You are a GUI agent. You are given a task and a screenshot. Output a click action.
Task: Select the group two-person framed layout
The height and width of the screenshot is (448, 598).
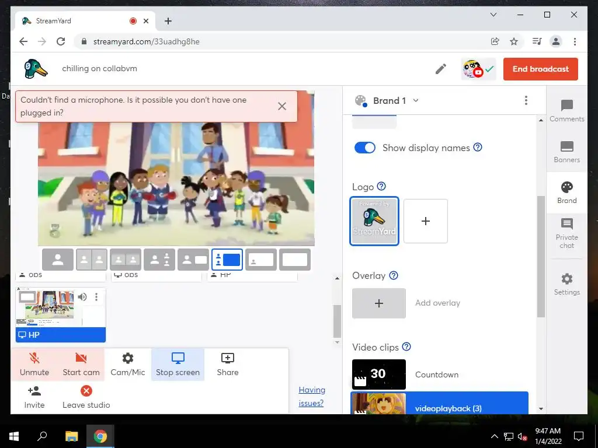pos(126,260)
